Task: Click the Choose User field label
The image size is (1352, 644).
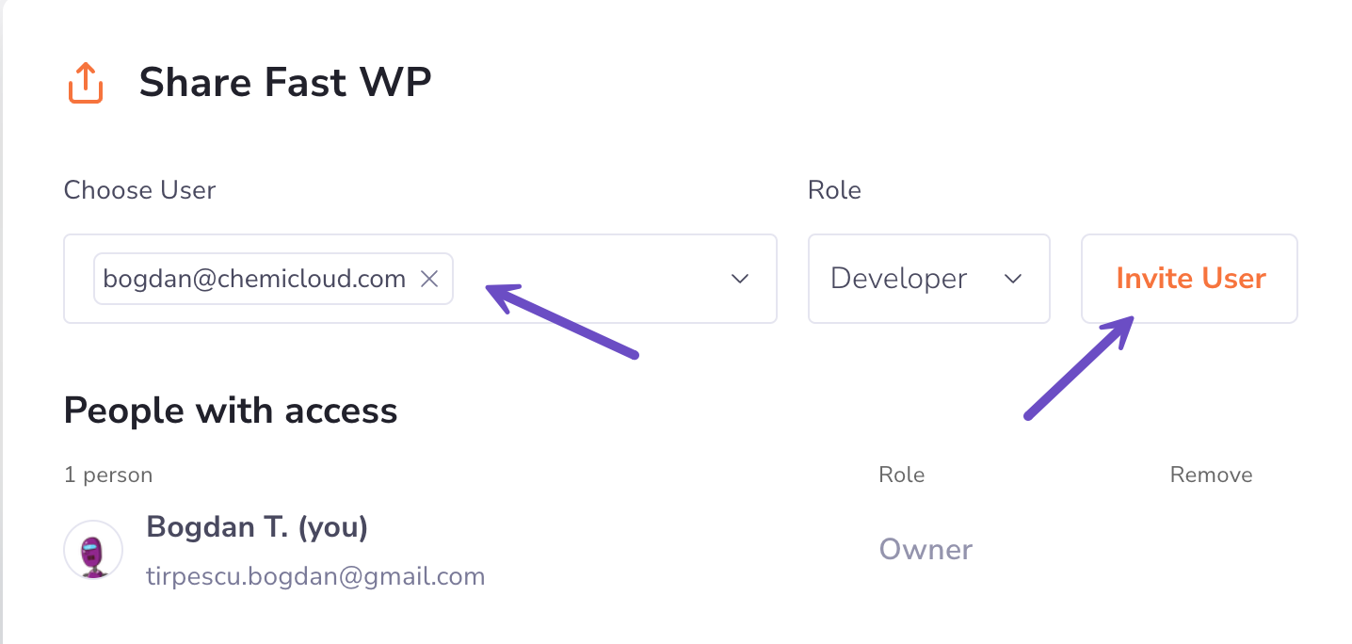Action: tap(139, 190)
